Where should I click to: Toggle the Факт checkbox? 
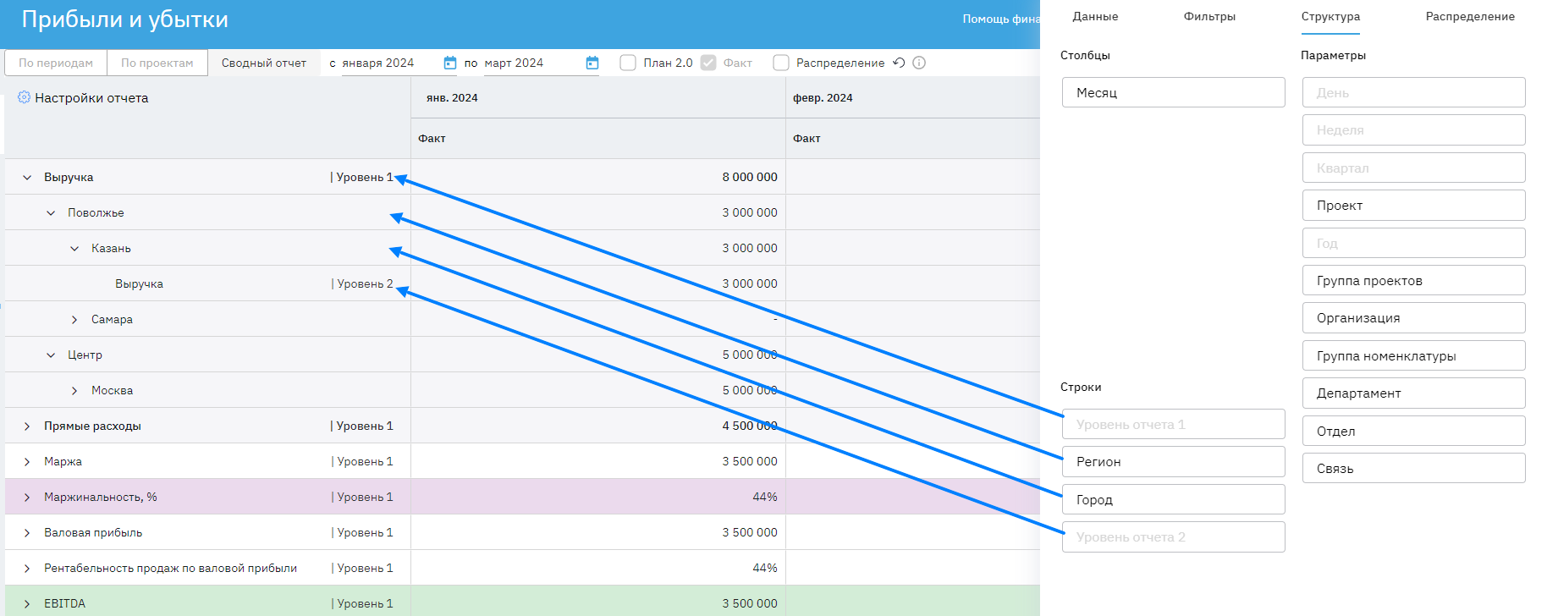(708, 63)
